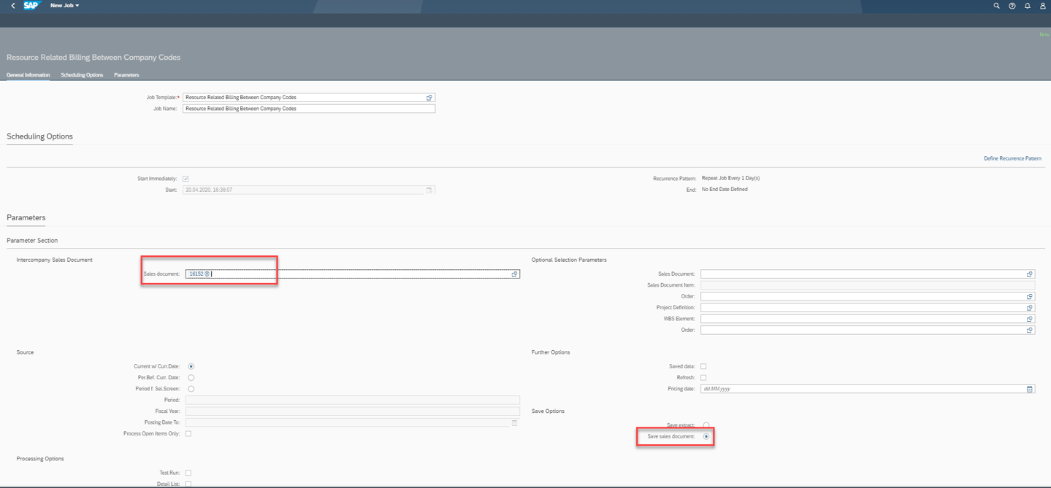Enable the Test Run checkbox
1051x488 pixels.
tap(188, 472)
